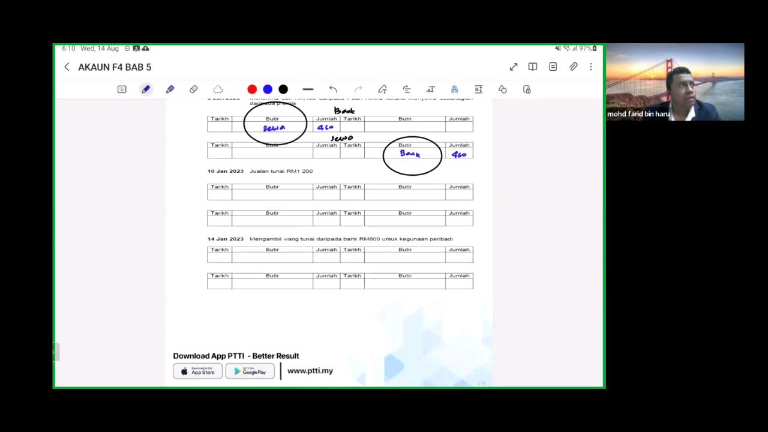Select the keyboard text input tool
Image resolution: width=768 pixels, height=432 pixels.
click(x=122, y=89)
